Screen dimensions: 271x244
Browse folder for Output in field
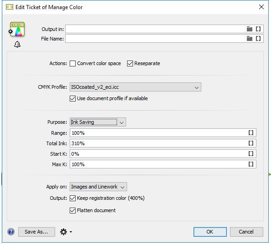[250, 29]
